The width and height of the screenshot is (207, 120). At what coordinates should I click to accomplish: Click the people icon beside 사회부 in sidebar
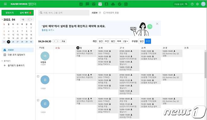pyautogui.click(x=5, y=50)
